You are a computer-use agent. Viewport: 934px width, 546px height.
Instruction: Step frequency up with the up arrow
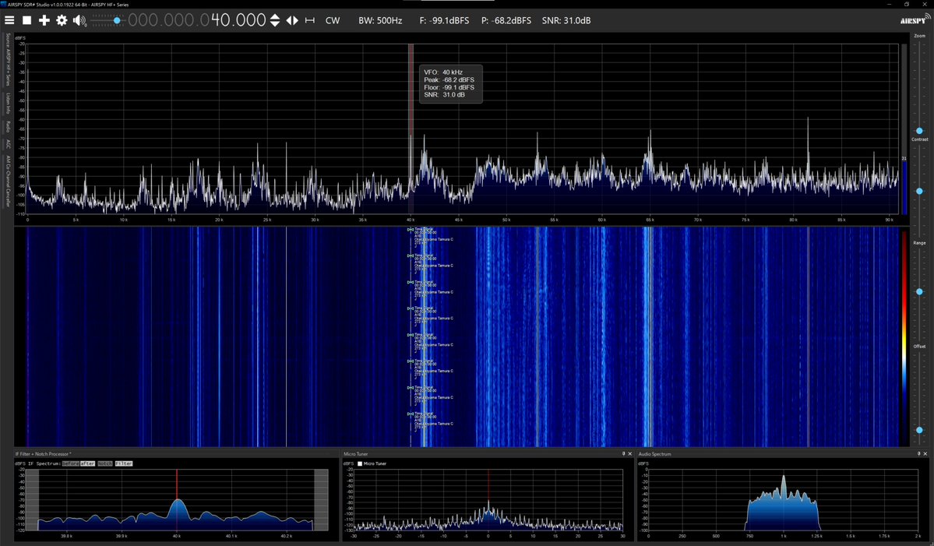point(275,16)
